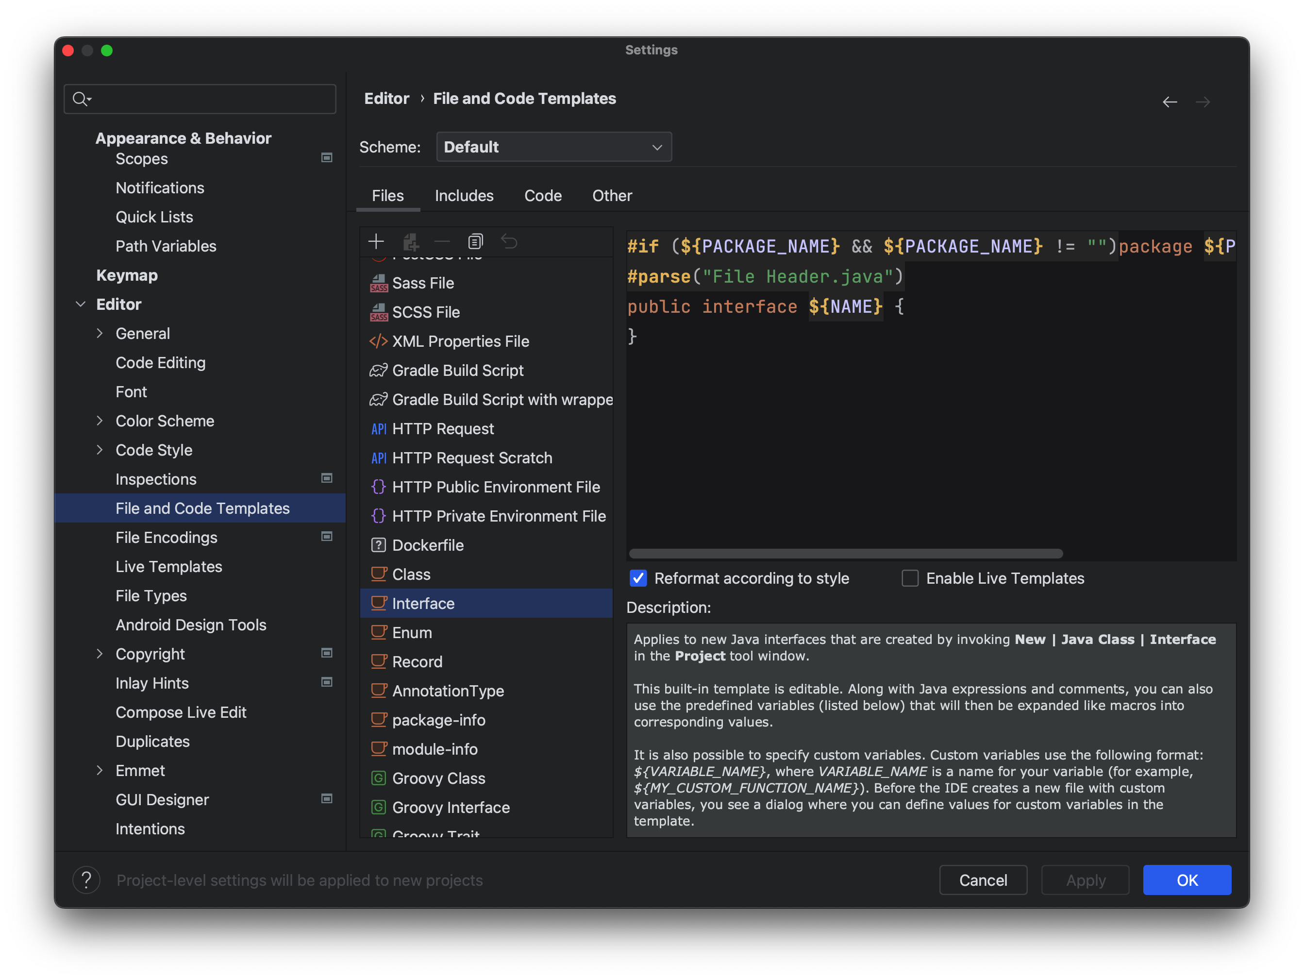1304x980 pixels.
Task: Click the project-level icon beside Copyright
Action: tap(327, 653)
